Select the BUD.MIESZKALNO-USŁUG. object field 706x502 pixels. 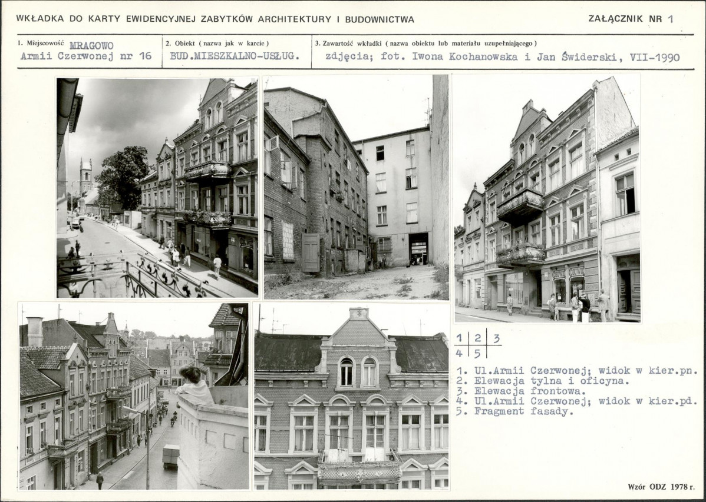(235, 56)
